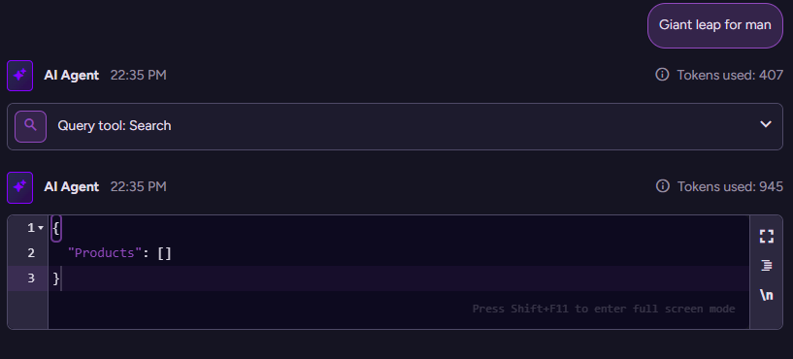Click the first 22:35 PM timestamp

tap(138, 76)
